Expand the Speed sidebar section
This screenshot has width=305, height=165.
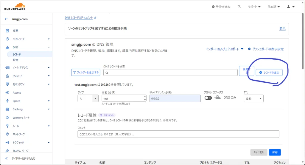tap(49, 101)
